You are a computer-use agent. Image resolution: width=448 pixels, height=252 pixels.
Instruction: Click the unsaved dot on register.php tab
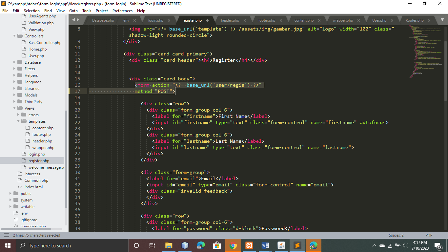pos(208,20)
